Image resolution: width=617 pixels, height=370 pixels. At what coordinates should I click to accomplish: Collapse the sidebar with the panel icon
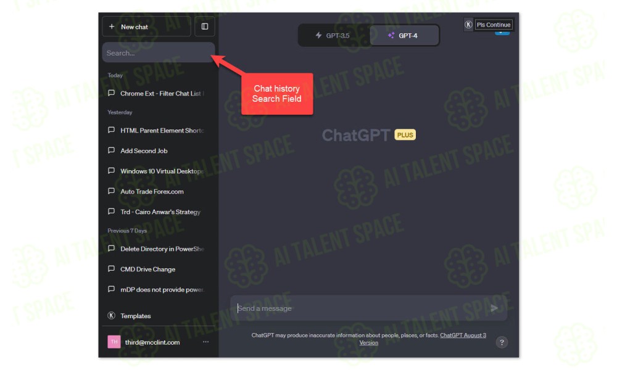click(205, 27)
